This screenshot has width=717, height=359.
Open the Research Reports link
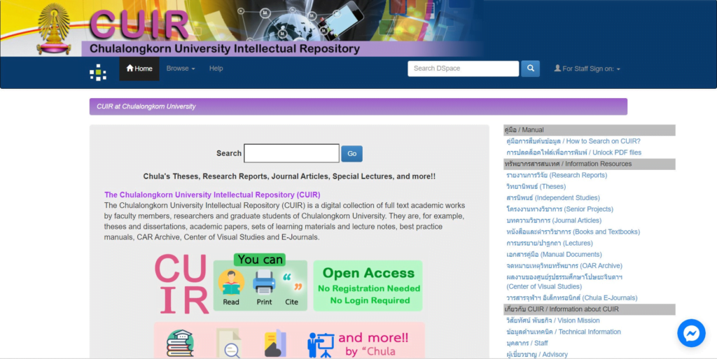[x=557, y=176]
